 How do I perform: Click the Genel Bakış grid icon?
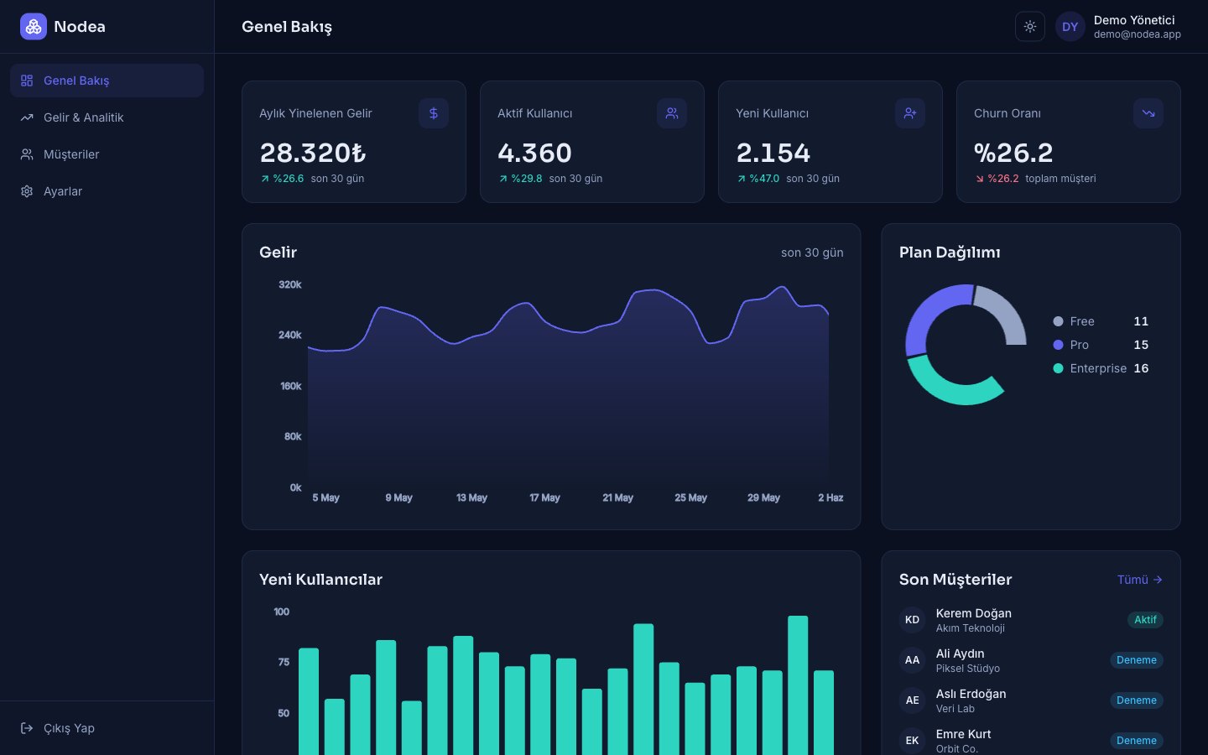(27, 81)
